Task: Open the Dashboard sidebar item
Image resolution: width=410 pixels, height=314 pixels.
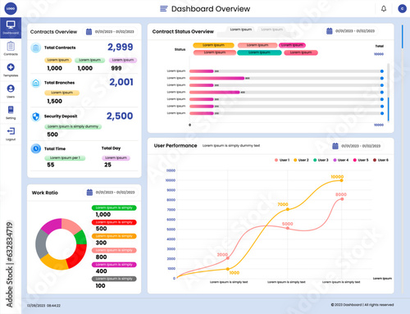Action: [11, 28]
